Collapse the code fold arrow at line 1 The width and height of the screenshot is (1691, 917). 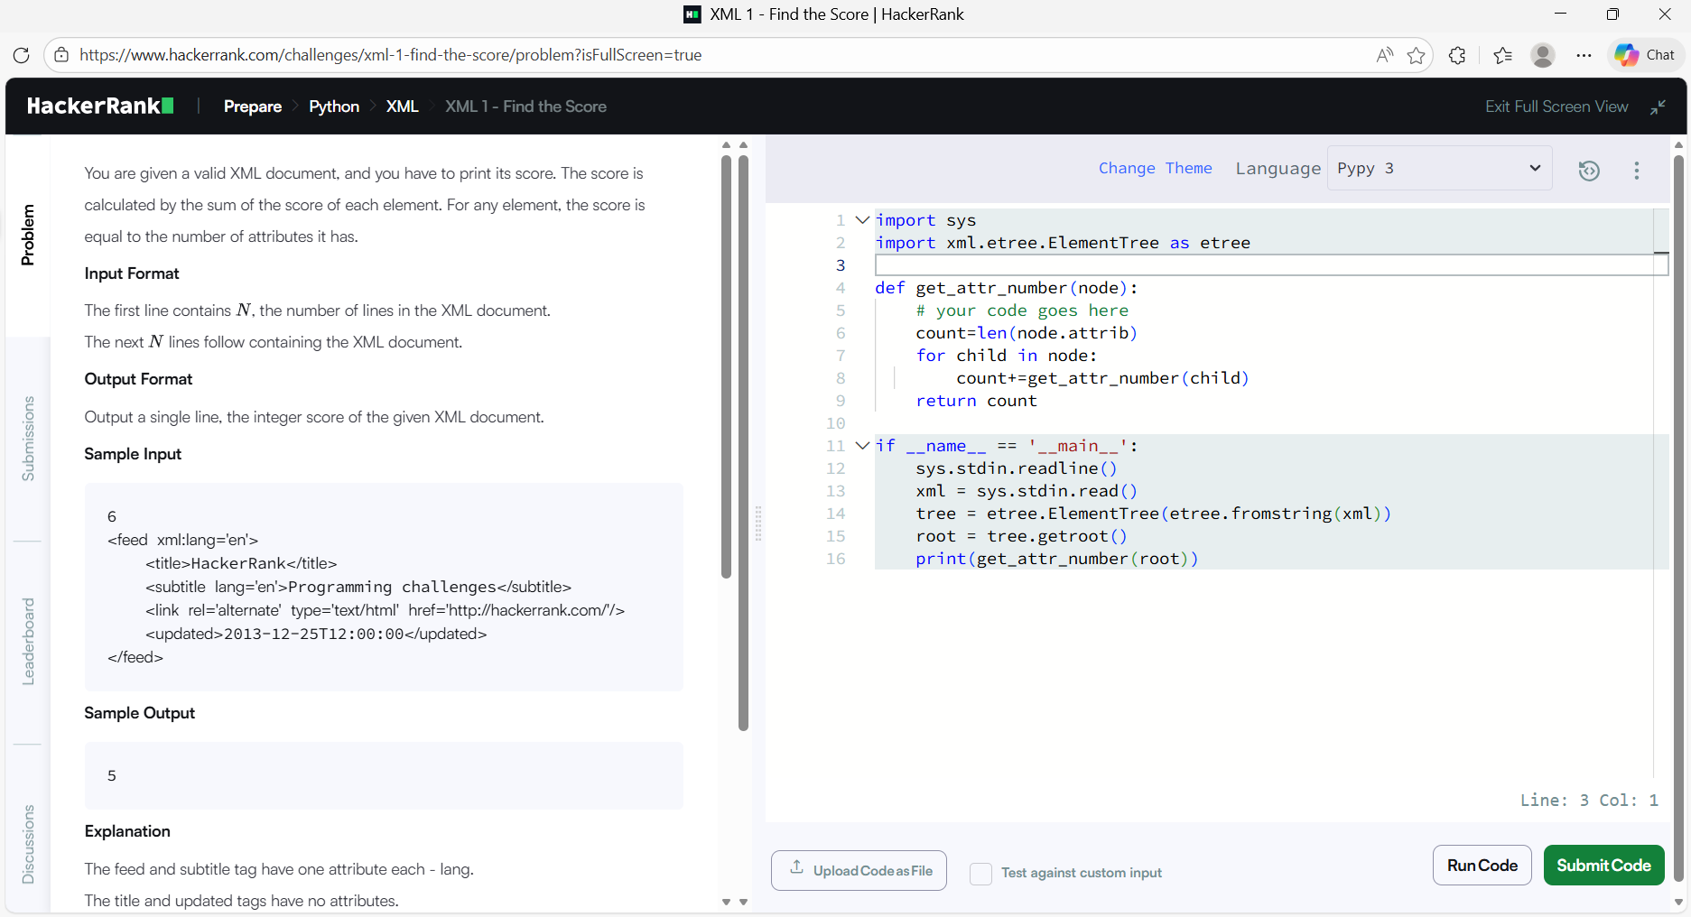tap(862, 220)
